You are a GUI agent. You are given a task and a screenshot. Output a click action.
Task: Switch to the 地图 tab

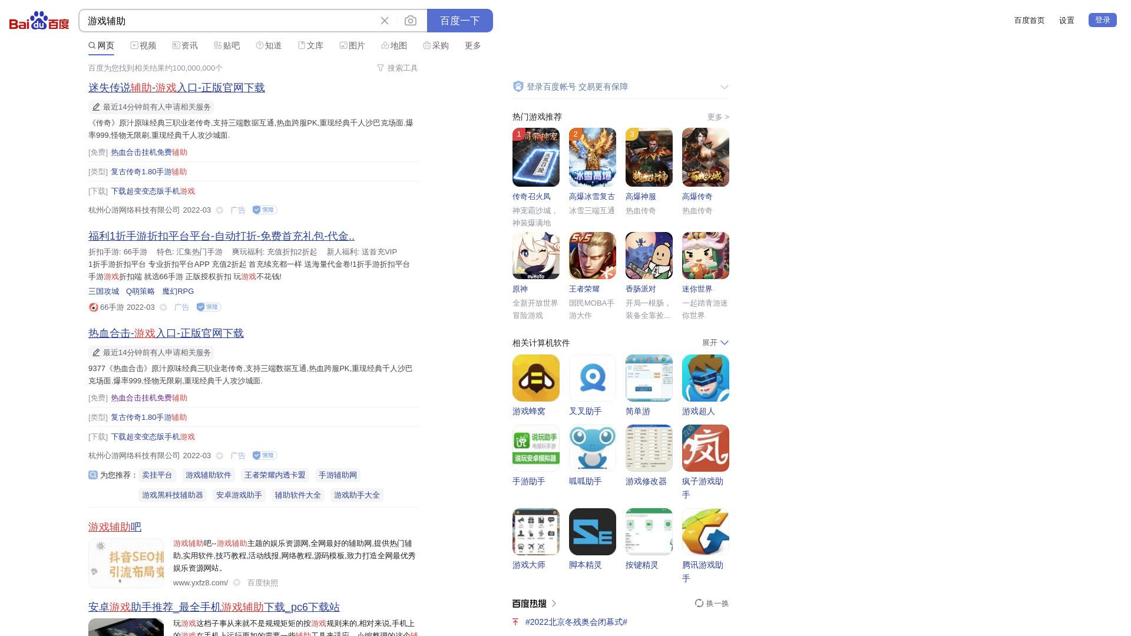pos(394,45)
